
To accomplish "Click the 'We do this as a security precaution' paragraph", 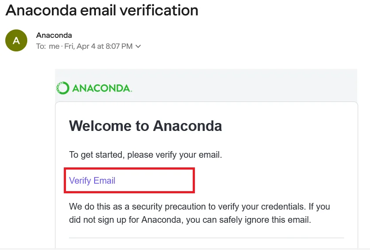I will [199, 207].
